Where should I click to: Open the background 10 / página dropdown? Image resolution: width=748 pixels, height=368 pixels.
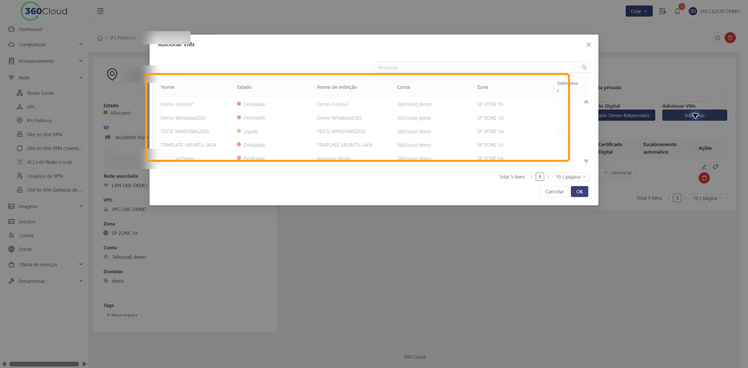tap(708, 198)
